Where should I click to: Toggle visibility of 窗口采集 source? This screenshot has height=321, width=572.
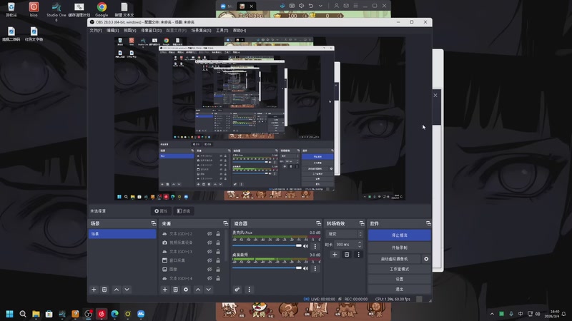209,260
